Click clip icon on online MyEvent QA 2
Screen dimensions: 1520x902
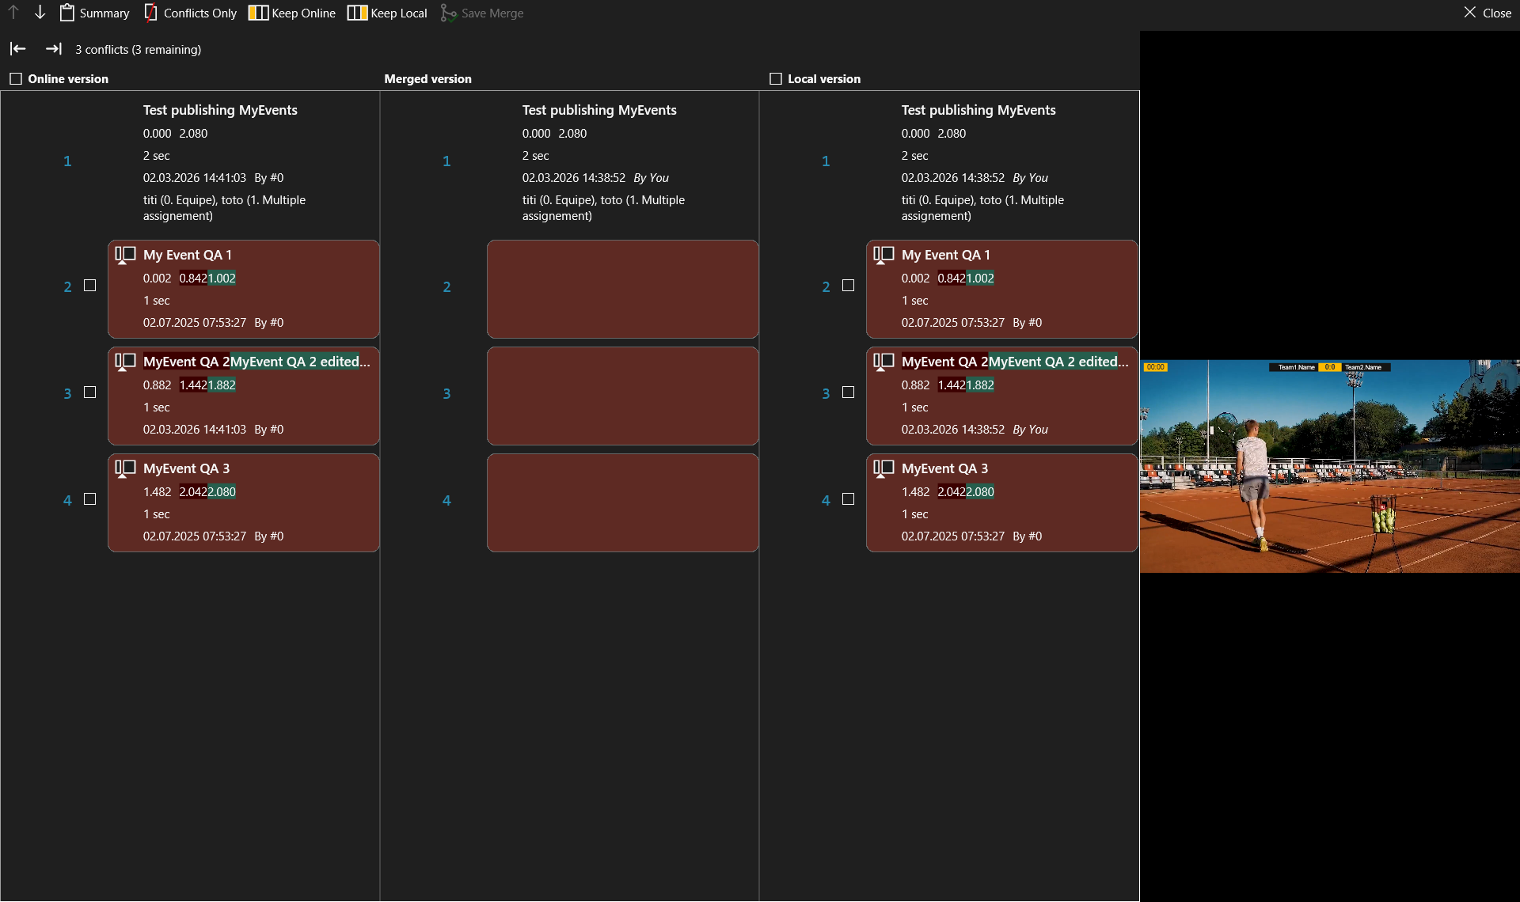pos(125,362)
